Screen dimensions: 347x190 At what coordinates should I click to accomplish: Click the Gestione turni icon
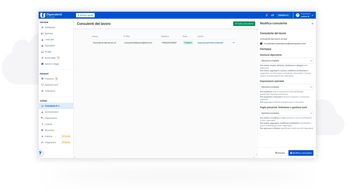point(42,85)
